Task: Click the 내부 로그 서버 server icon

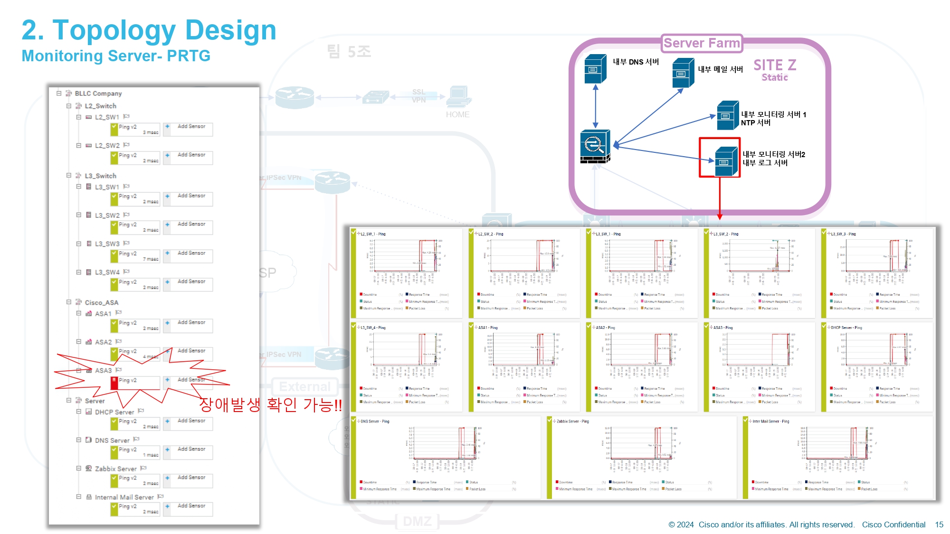Action: (727, 161)
